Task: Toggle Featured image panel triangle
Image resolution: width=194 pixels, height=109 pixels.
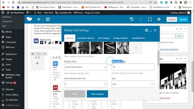Action: tap(185, 58)
